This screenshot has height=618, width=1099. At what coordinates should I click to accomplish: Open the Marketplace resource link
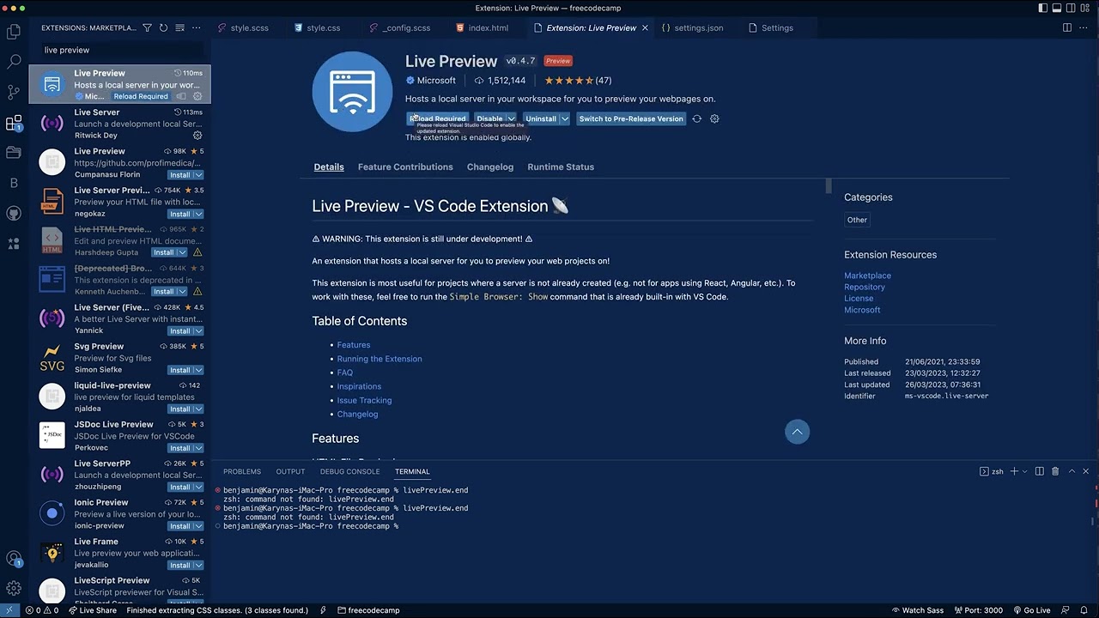click(867, 276)
